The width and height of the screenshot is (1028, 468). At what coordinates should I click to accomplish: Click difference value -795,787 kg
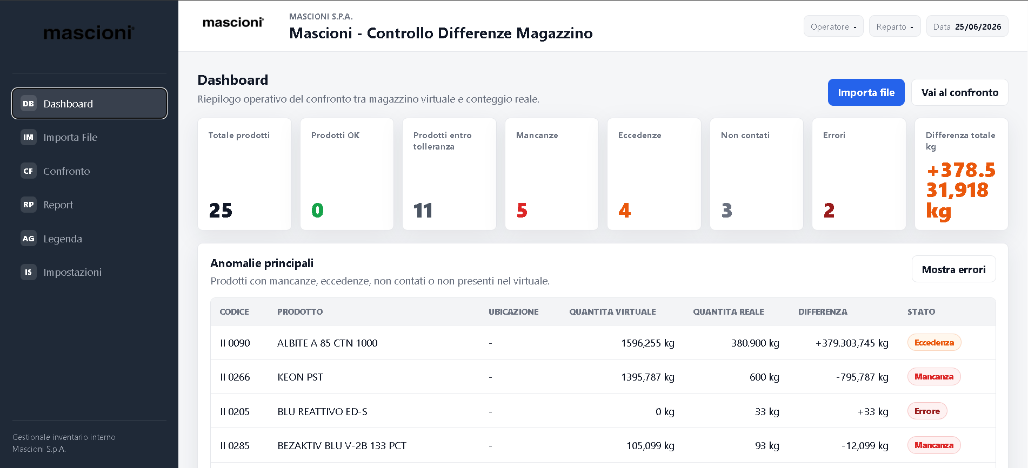(862, 377)
